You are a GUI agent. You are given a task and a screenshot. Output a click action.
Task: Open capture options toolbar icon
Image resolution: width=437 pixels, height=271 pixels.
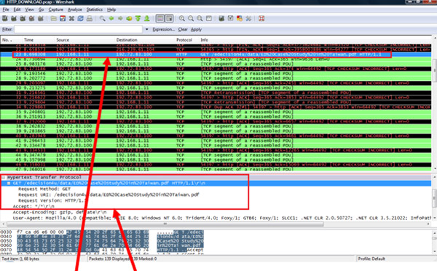click(14, 19)
